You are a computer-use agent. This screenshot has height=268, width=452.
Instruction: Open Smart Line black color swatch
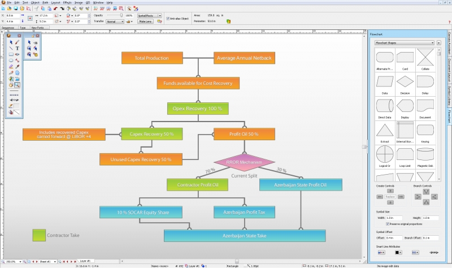[x=398, y=252]
